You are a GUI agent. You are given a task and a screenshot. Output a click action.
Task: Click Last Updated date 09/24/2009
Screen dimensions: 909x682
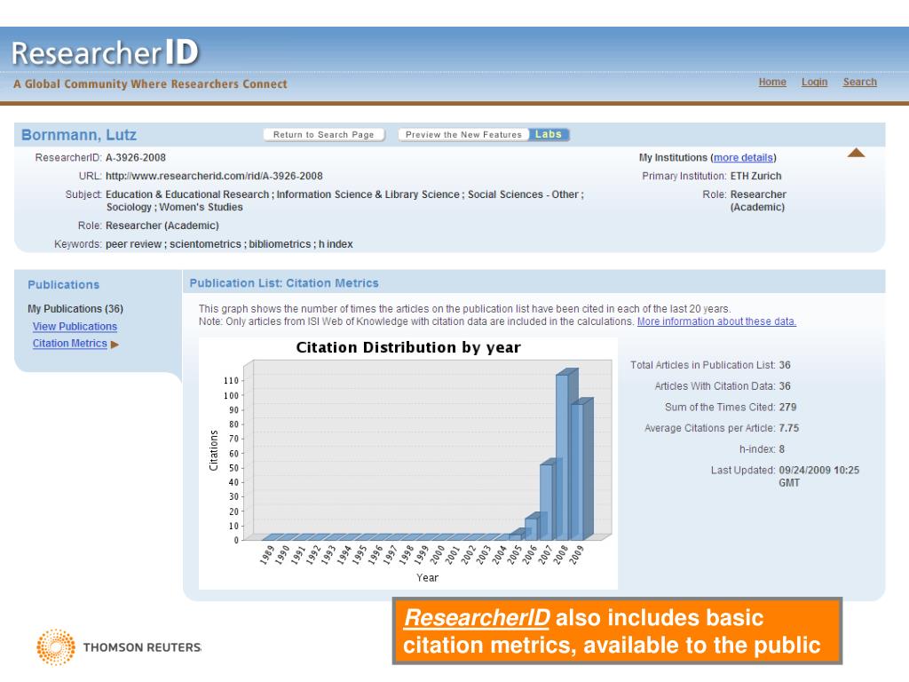click(x=805, y=471)
